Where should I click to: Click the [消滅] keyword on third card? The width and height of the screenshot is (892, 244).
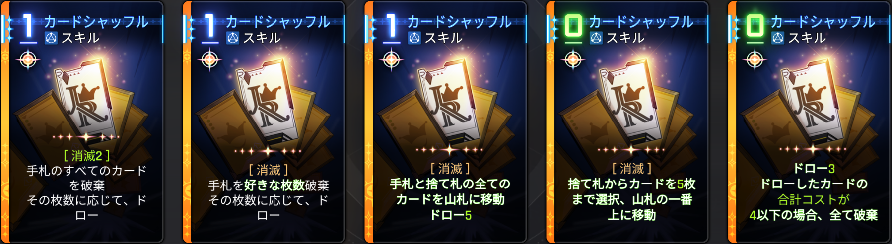450,169
